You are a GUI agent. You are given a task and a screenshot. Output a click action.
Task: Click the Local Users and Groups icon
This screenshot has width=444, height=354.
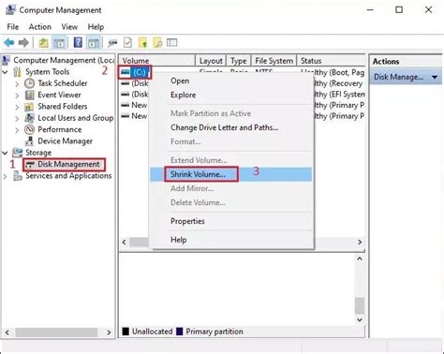[29, 118]
